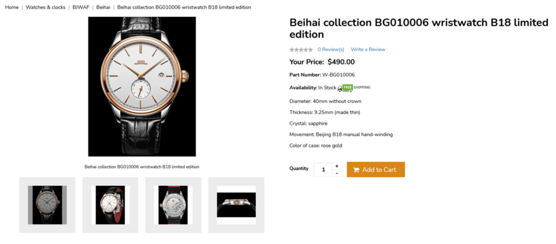
Task: Show the watch case-back thumbnail
Action: pos(173,205)
